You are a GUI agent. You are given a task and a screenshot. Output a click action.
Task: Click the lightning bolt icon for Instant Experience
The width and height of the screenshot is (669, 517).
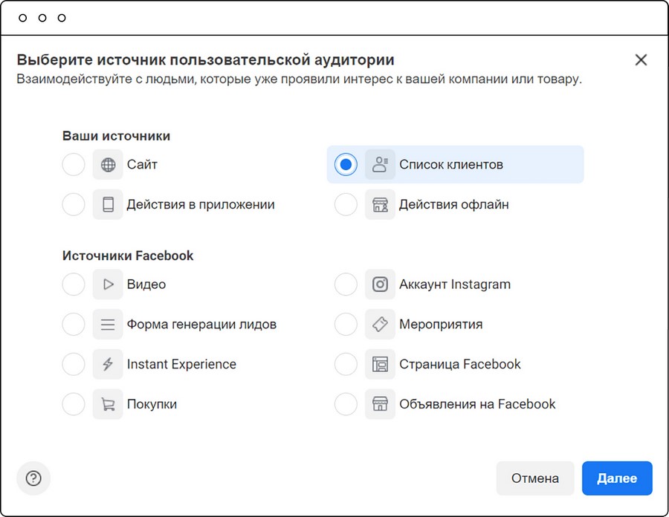coord(108,364)
